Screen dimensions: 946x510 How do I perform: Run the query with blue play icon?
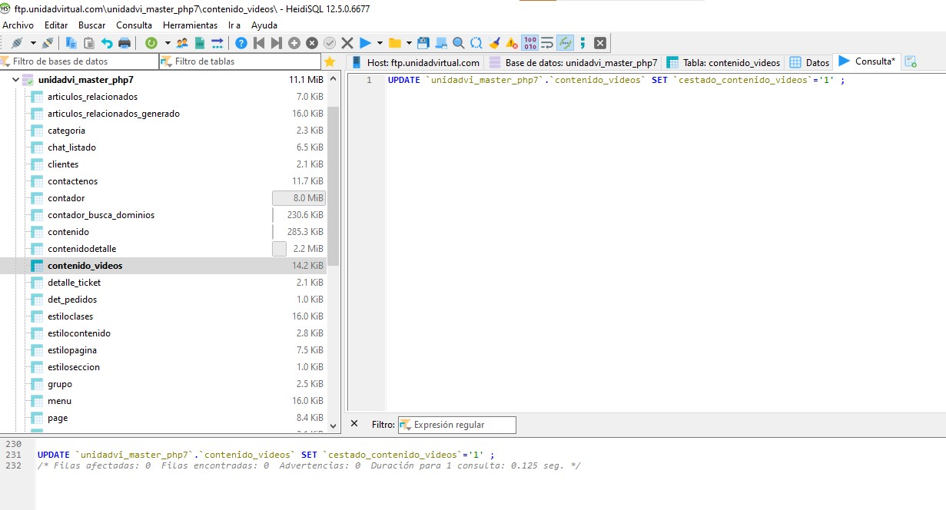click(365, 43)
